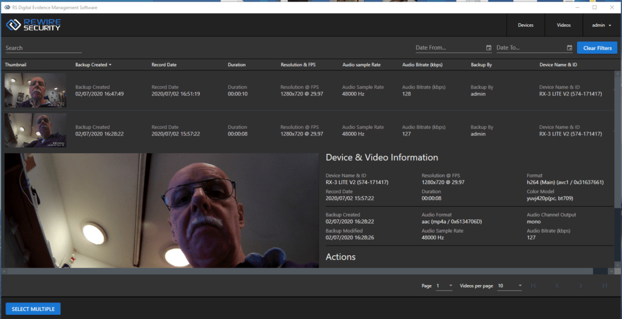Screen dimensions: 622x319
Task: Switch to the Videos tab
Action: (x=564, y=26)
